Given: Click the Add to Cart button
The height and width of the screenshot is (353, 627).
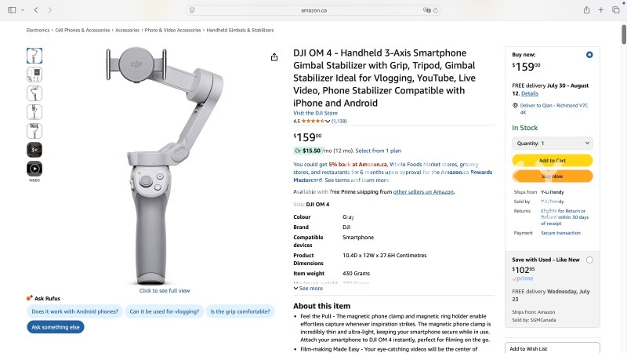Looking at the screenshot, I should point(553,161).
